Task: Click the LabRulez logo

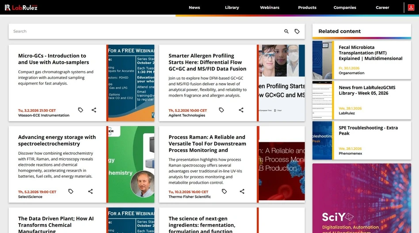Action: (21, 8)
